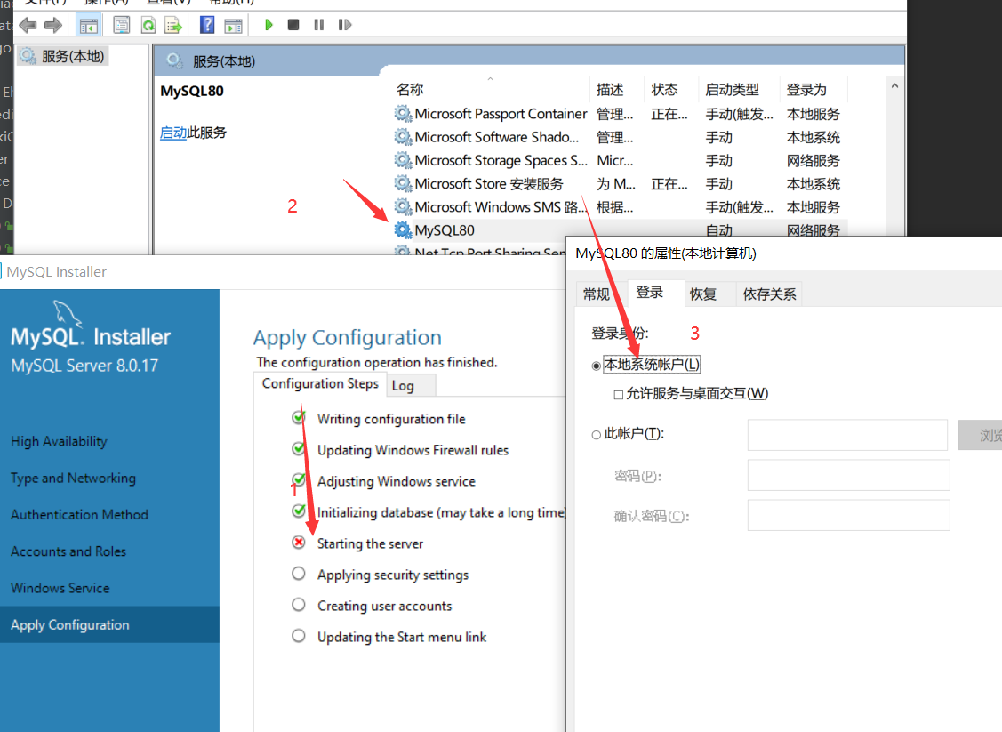Image resolution: width=1002 pixels, height=732 pixels.
Task: Click the MySQL dolphin logo
Action: (67, 314)
